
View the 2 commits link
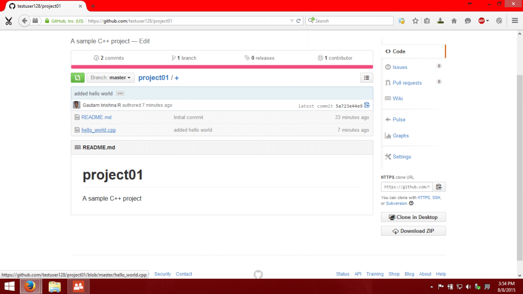click(109, 58)
